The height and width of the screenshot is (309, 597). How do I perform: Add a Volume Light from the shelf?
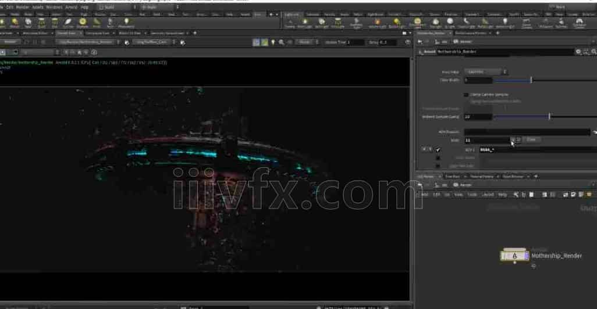[x=377, y=23]
